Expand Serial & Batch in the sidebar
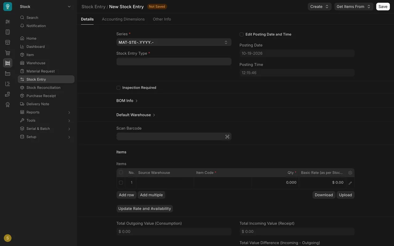This screenshot has height=246, width=394. 46,129
